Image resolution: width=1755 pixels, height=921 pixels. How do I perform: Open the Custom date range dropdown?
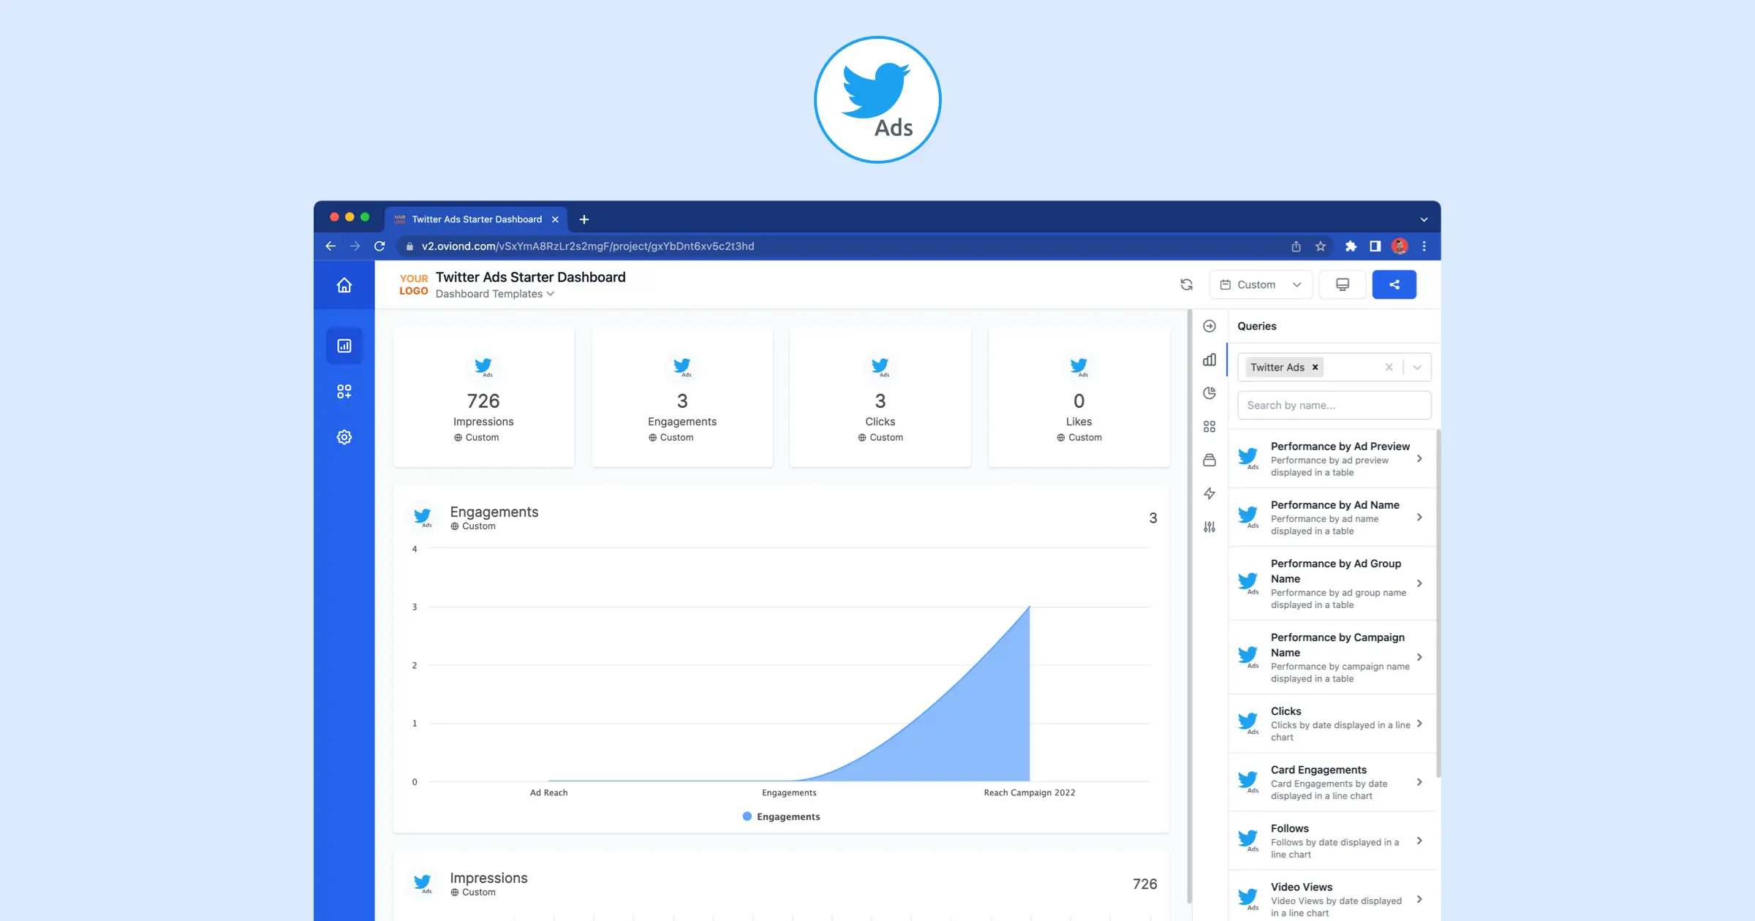tap(1261, 284)
